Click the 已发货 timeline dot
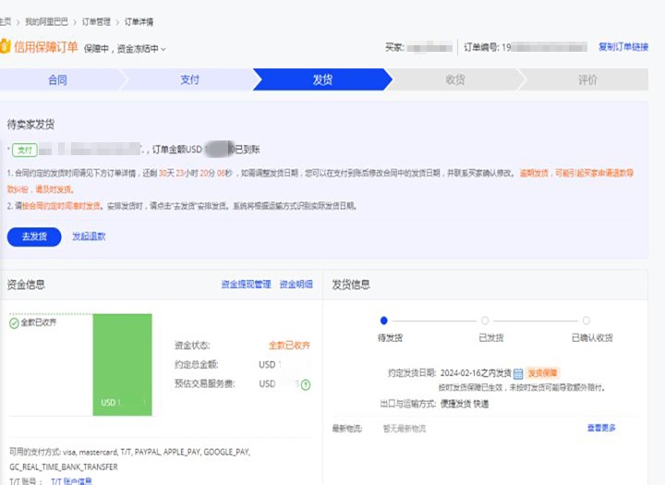This screenshot has width=665, height=485. (x=485, y=321)
